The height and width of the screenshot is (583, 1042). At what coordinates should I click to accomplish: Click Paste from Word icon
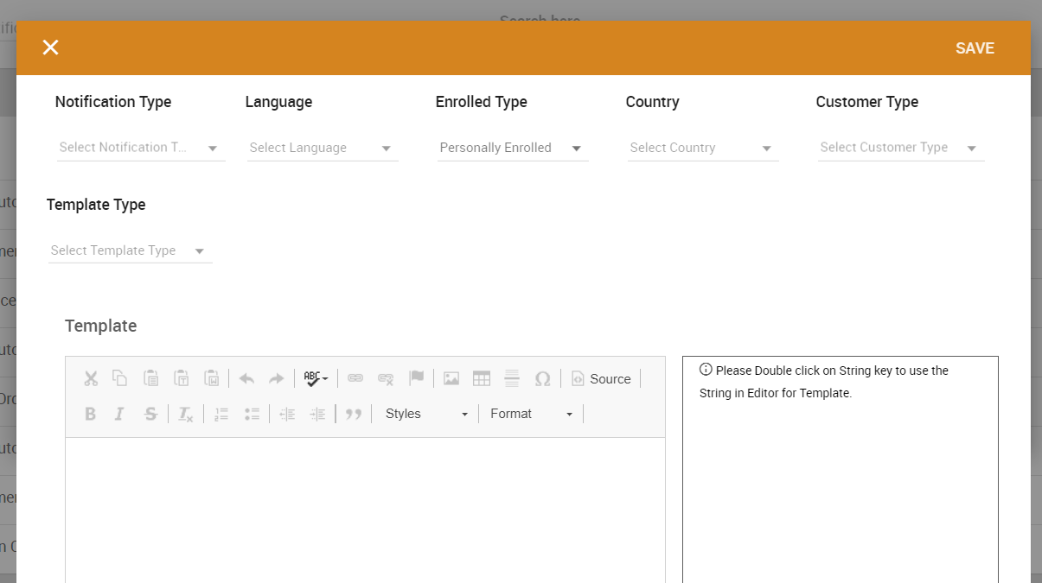212,378
